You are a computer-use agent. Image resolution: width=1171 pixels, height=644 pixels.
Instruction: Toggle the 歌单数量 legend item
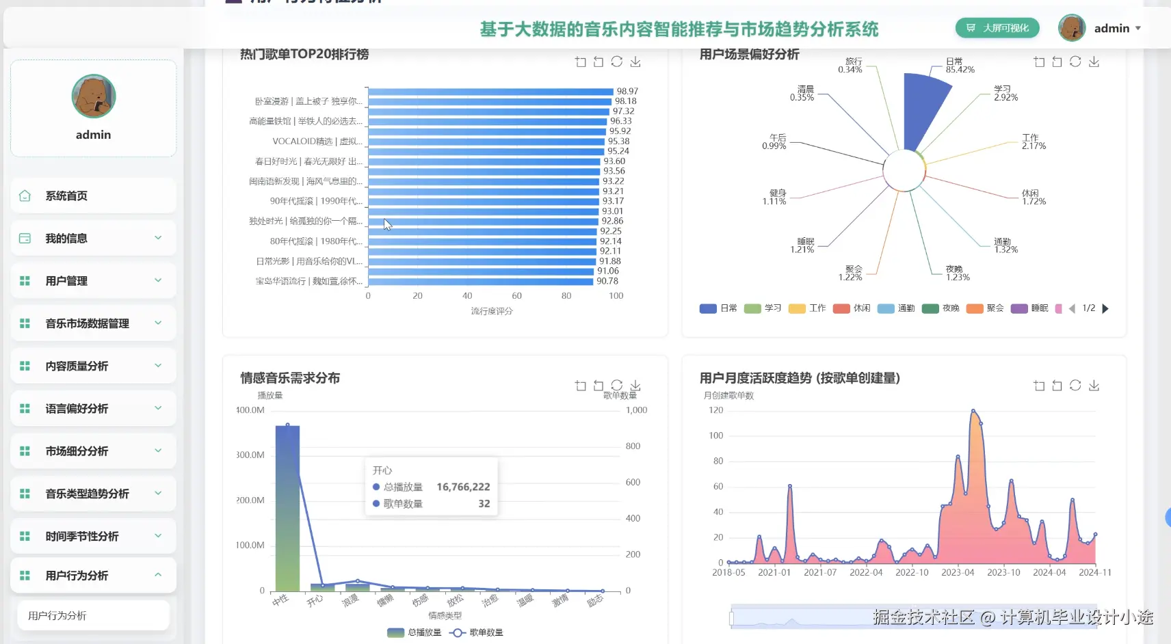coord(479,632)
